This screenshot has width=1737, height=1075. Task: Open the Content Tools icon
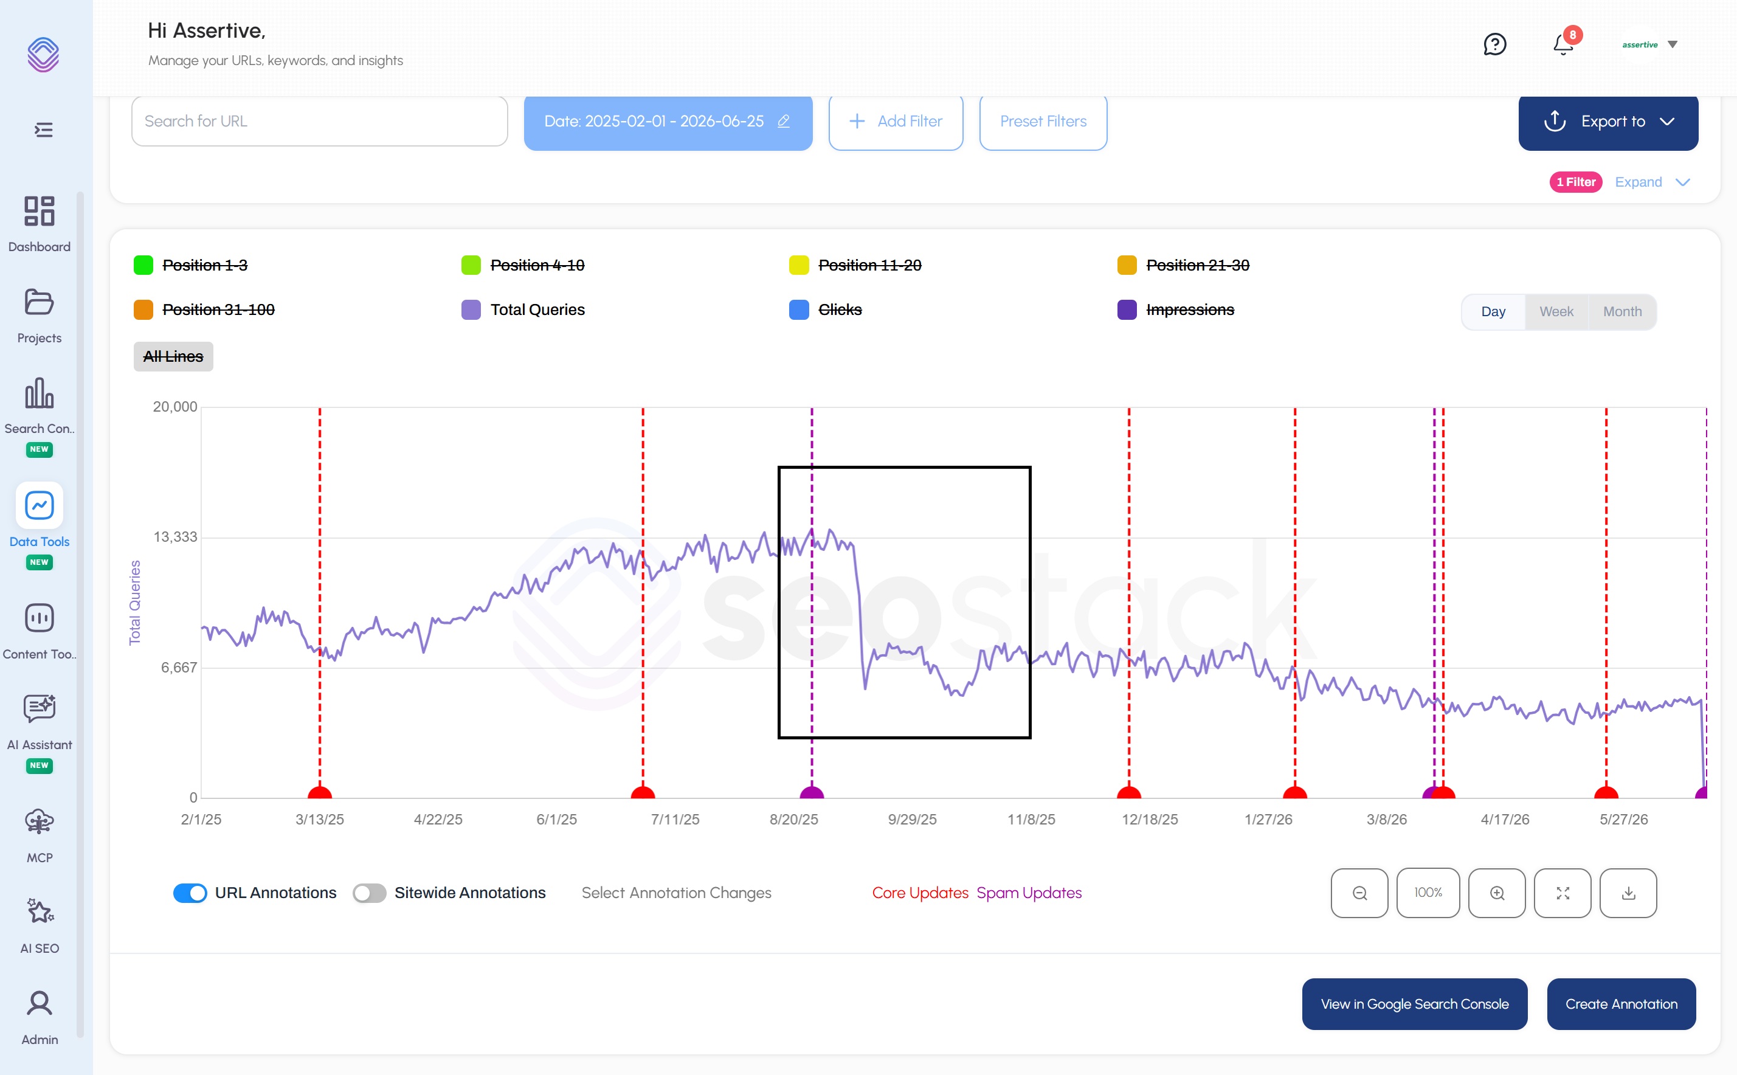click(x=39, y=618)
